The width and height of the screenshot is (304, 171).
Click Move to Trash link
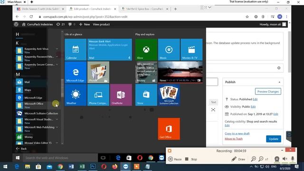[x=234, y=139]
